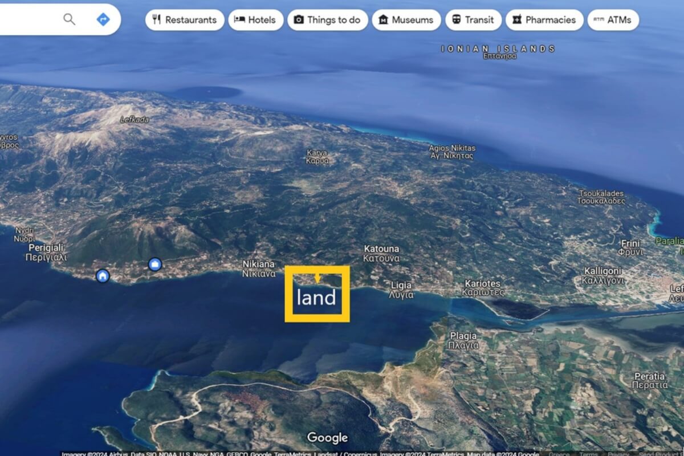Click the search magnifier icon
Viewport: 684px width, 456px height.
coord(69,19)
